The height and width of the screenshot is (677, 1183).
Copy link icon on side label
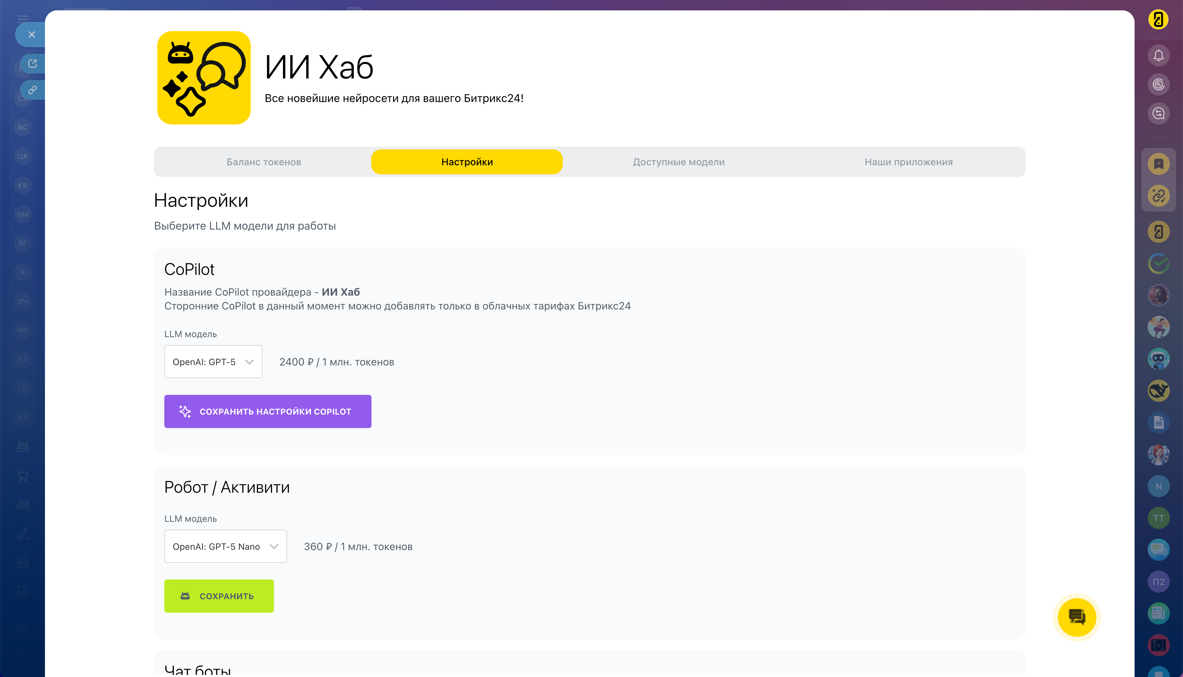[x=33, y=90]
